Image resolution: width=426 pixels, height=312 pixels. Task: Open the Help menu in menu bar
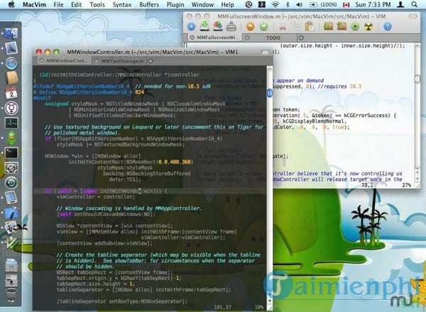coord(227,5)
